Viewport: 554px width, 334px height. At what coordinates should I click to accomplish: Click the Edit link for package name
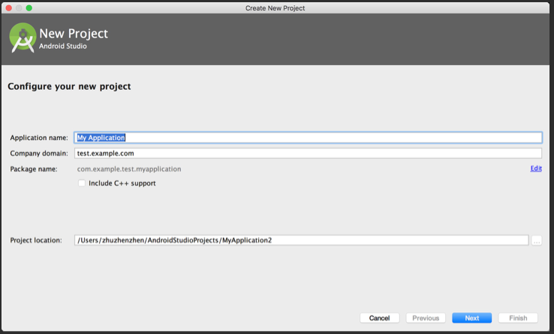pos(536,168)
